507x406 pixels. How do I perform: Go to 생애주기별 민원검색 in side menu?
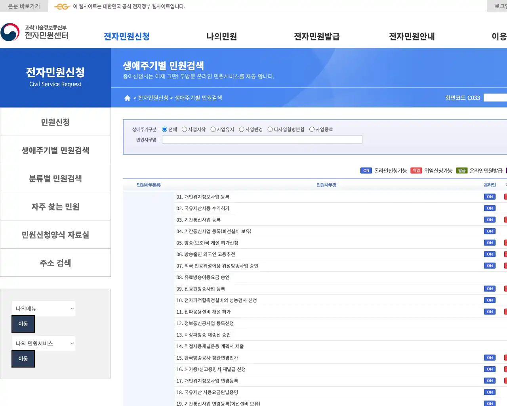55,150
